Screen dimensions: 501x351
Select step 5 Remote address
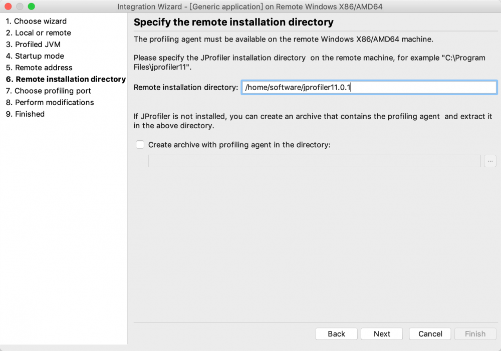point(39,68)
